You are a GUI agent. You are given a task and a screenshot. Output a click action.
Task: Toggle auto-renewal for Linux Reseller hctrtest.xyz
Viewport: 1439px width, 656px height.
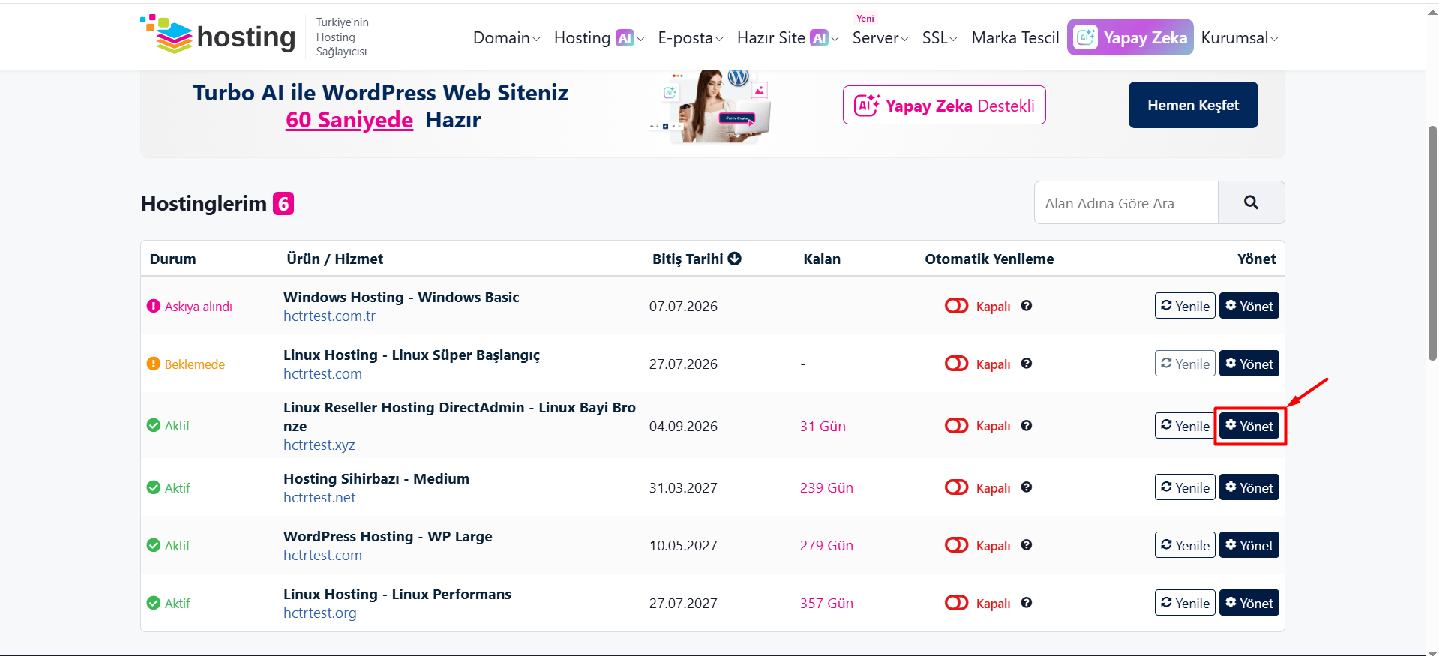(x=957, y=426)
